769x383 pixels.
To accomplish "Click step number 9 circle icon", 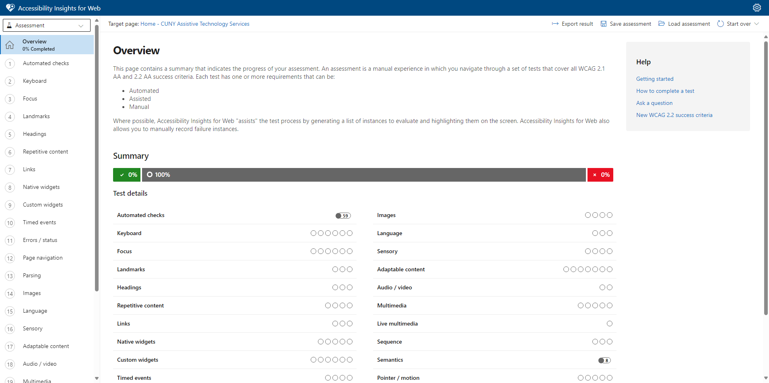I will [10, 205].
